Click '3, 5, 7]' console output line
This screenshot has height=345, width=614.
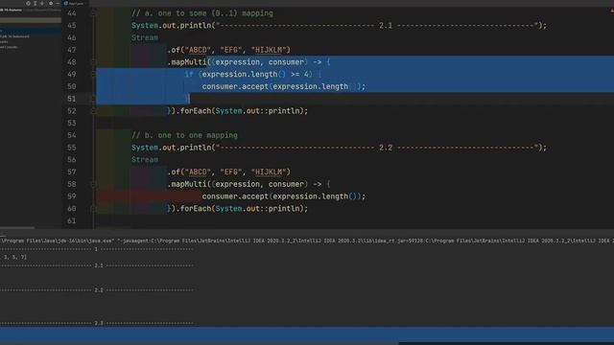pyautogui.click(x=14, y=257)
